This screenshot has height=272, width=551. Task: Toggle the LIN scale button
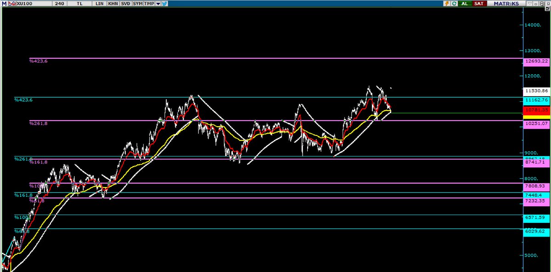pos(100,3)
